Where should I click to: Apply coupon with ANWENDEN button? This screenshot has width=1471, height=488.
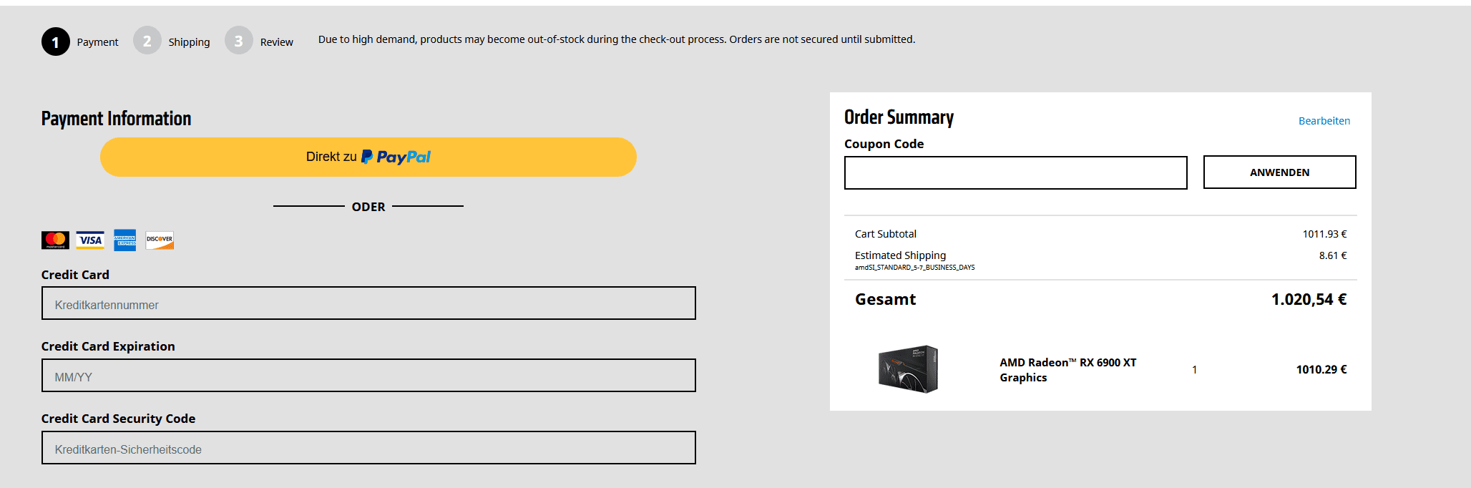tap(1279, 172)
